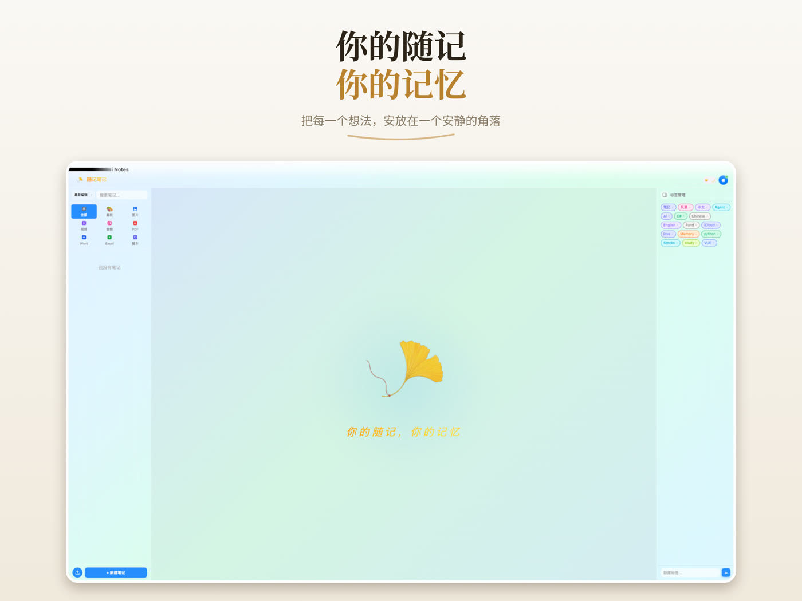Select the Memory tag
The image size is (802, 601).
tap(689, 234)
